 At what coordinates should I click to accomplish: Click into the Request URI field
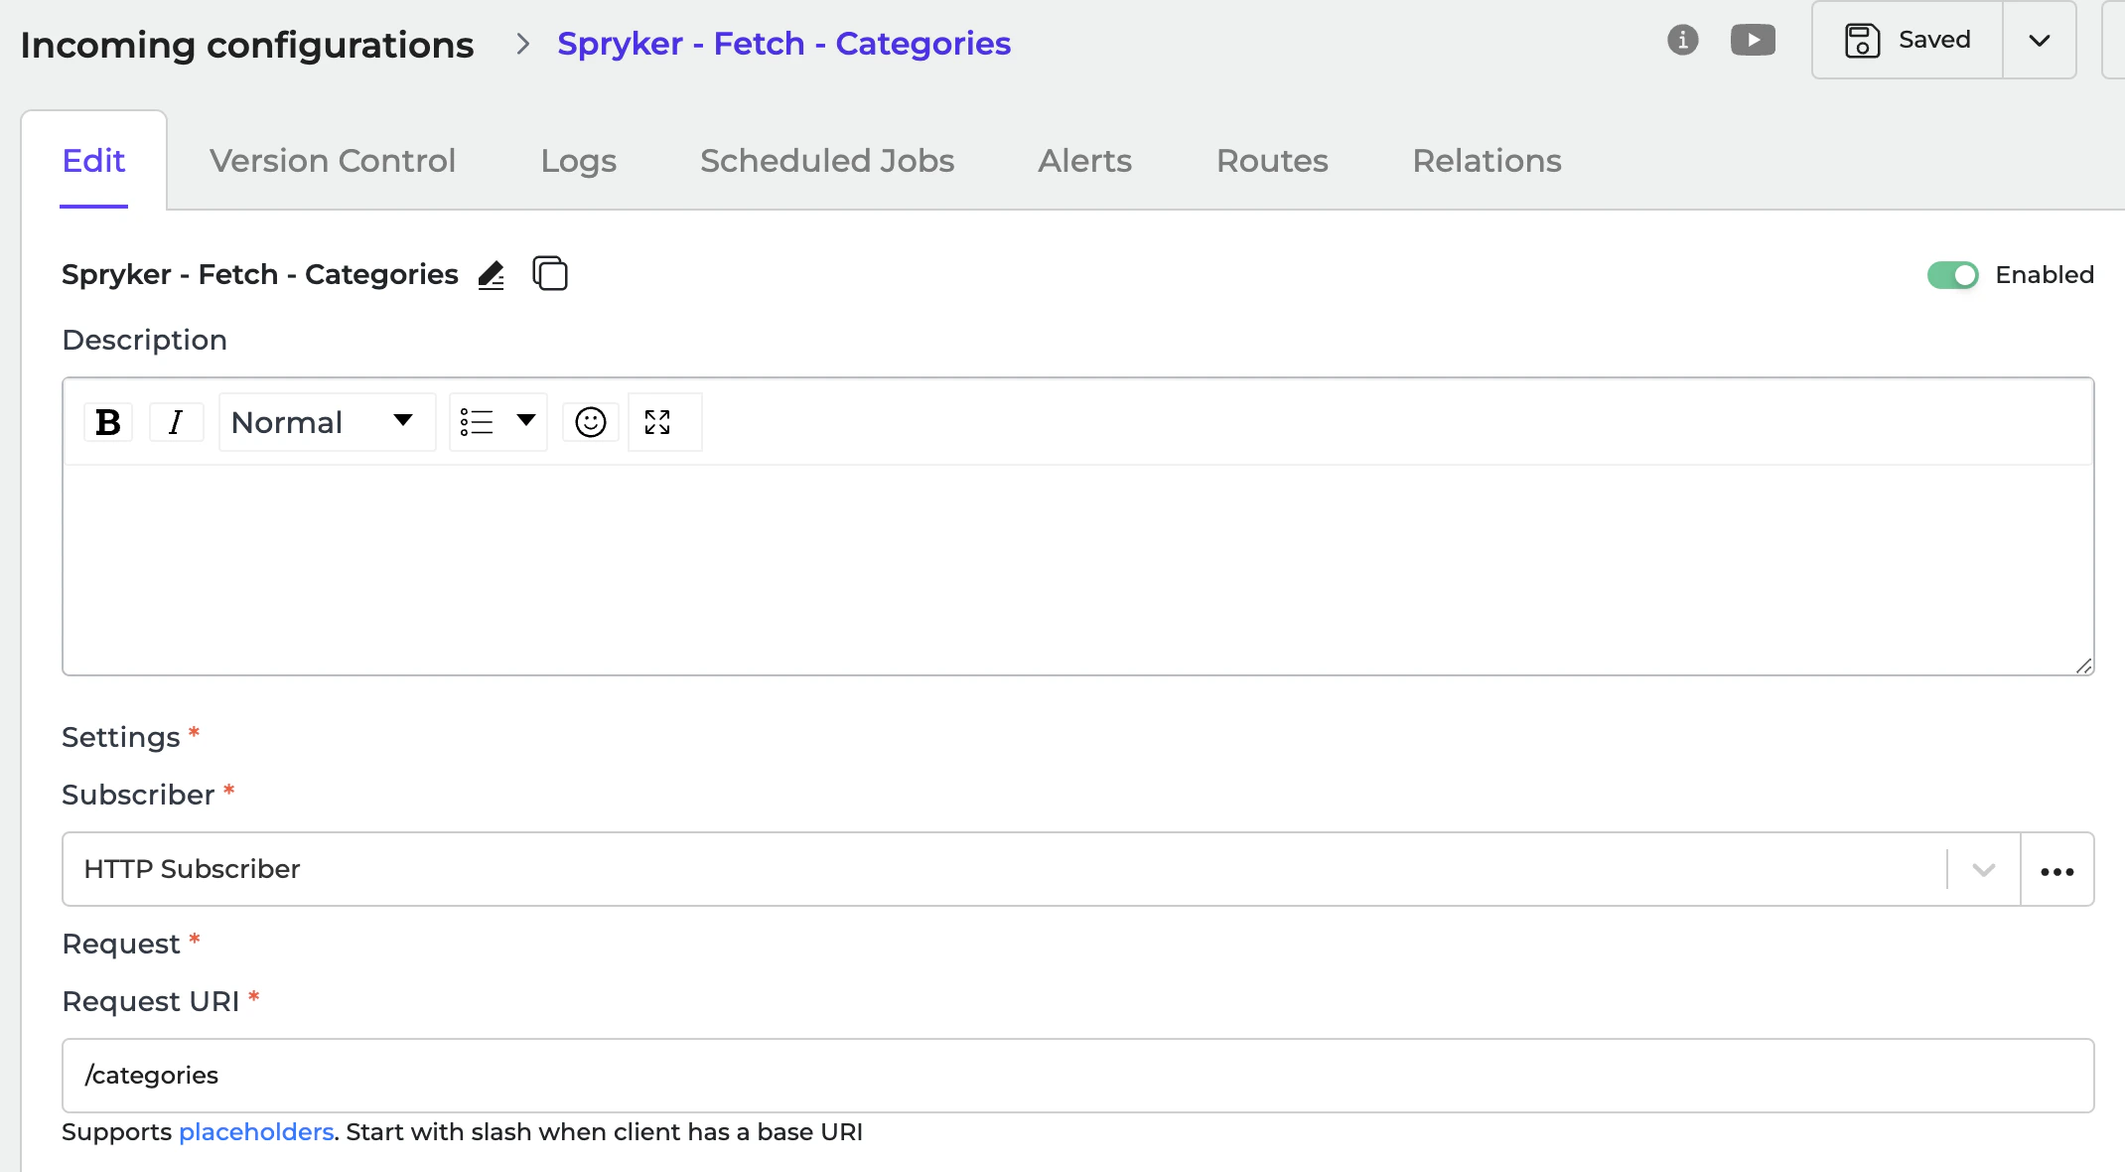tap(1077, 1076)
